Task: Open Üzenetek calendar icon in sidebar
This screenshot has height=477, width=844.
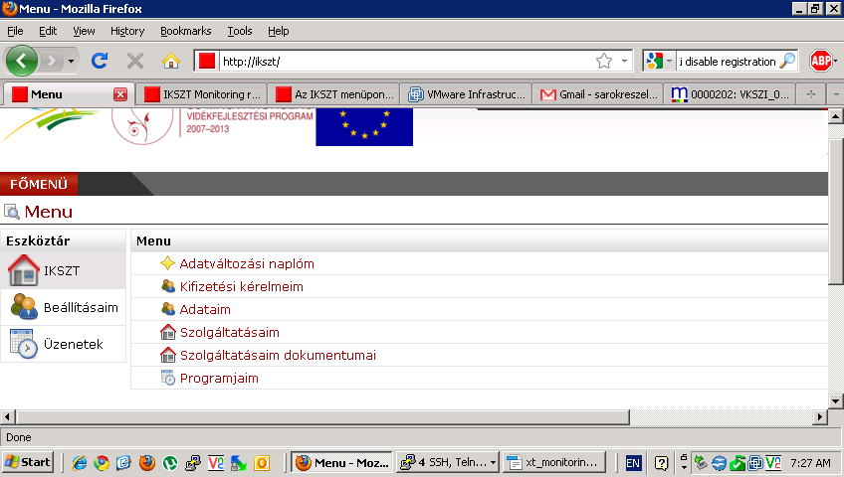Action: (x=24, y=344)
